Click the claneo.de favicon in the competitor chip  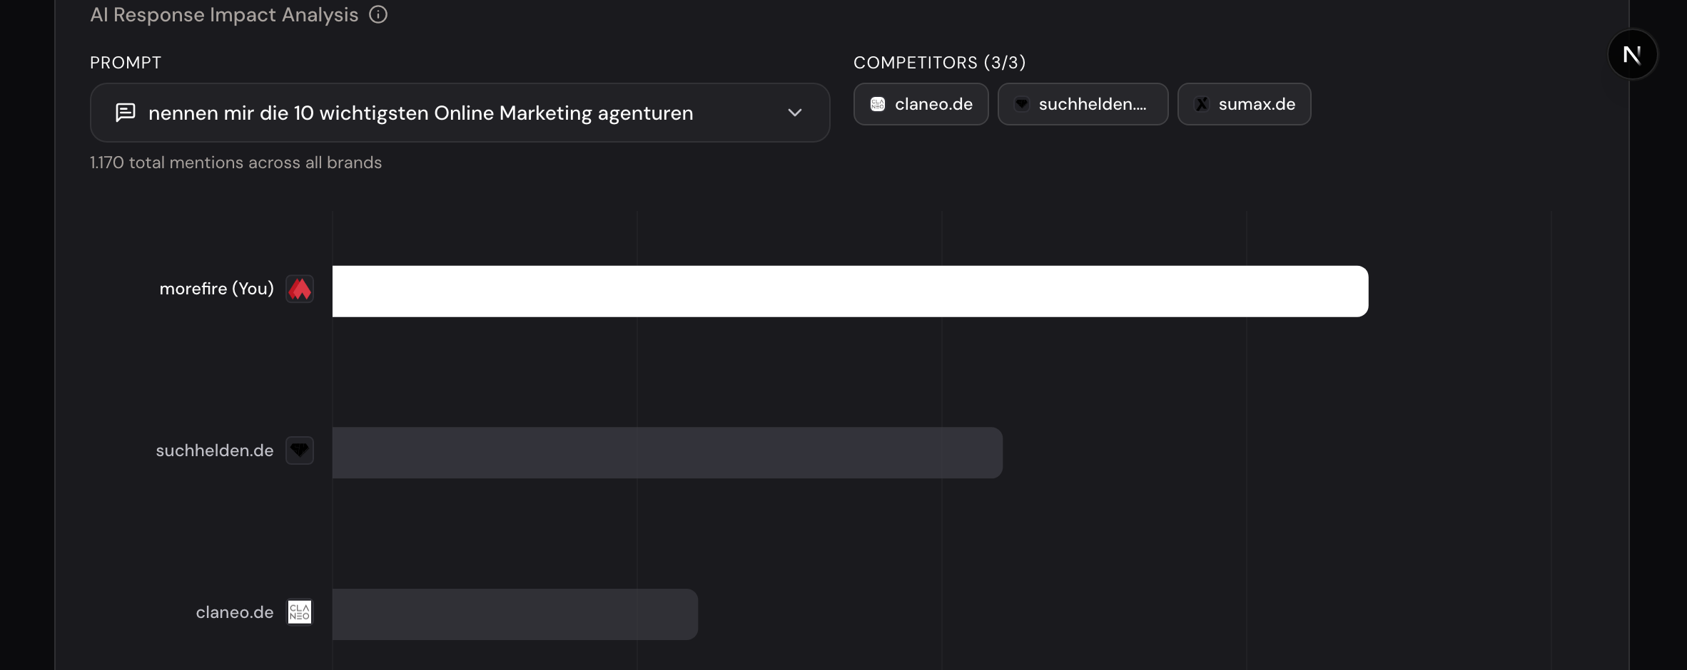coord(878,104)
